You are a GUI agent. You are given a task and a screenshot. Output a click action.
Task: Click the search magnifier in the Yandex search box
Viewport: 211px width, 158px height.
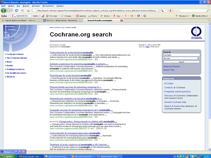(208, 11)
